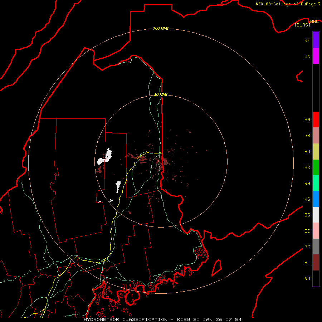Viewport: 322px width, 322px height.
Task: Choose the GC gray legend swatch
Action: [316, 247]
